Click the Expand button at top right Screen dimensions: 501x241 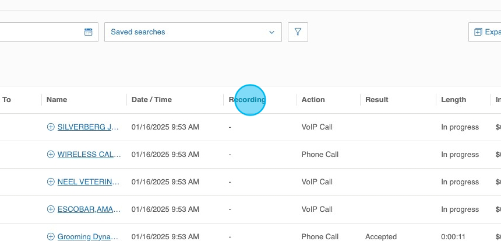click(x=485, y=32)
